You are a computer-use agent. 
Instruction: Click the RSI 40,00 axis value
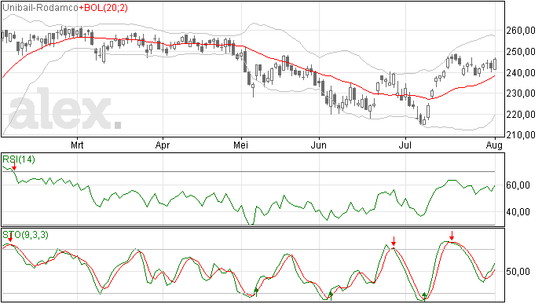[x=518, y=211]
